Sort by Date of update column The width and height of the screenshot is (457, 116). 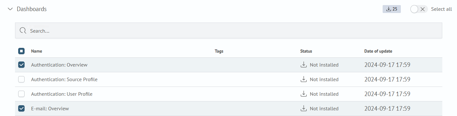378,51
